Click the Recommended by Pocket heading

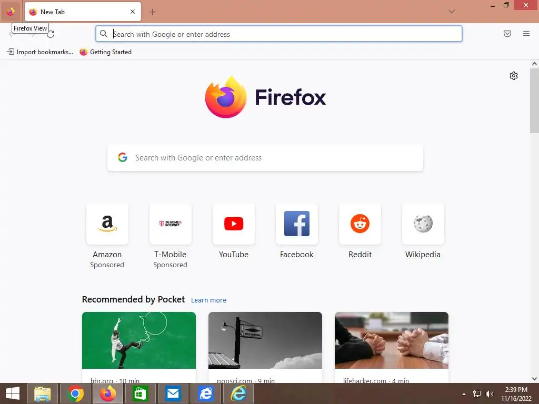pos(133,299)
